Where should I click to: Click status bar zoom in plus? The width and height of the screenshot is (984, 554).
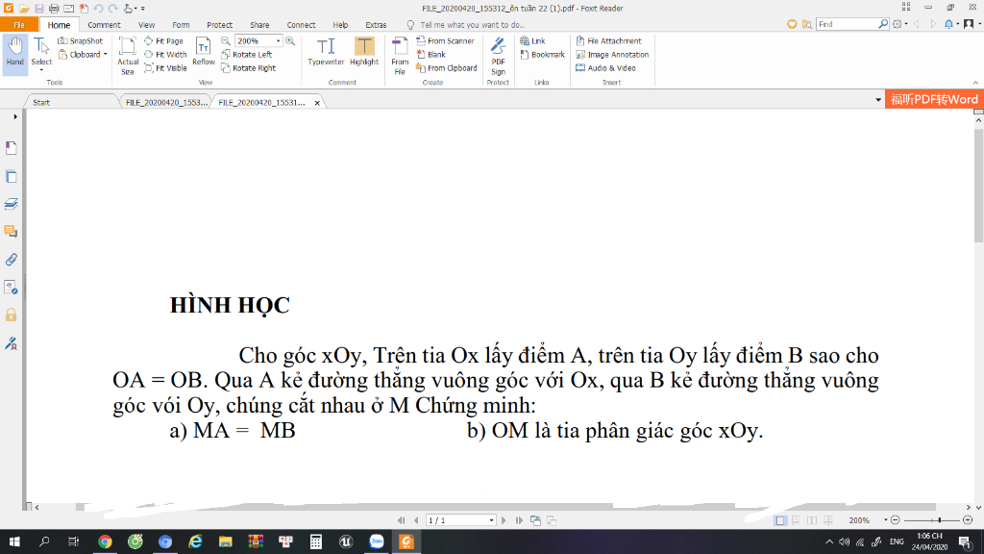click(968, 520)
